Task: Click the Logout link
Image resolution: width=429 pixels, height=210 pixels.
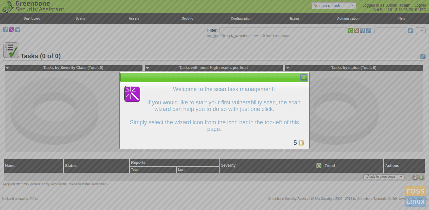Action: tap(420, 5)
